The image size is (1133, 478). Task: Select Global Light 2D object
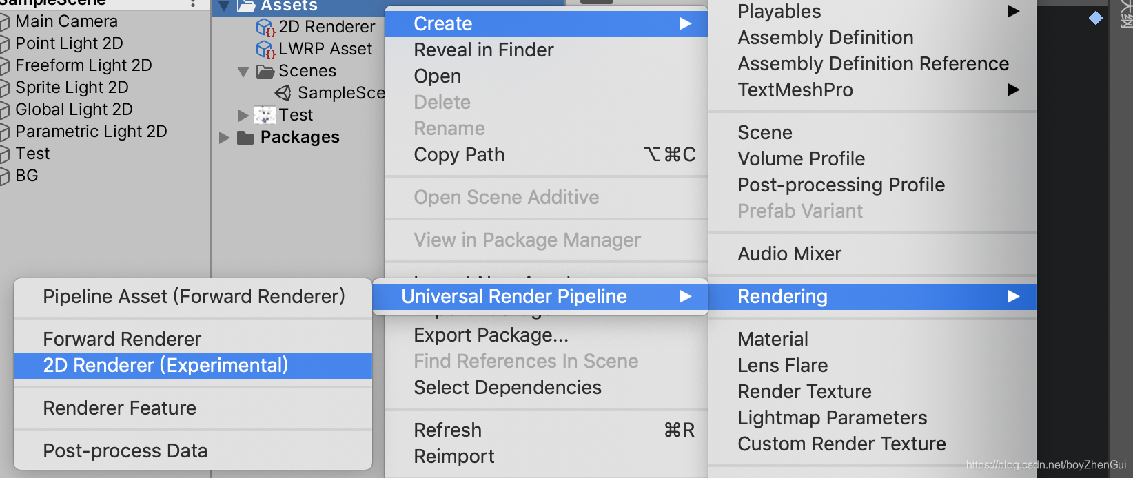[74, 110]
